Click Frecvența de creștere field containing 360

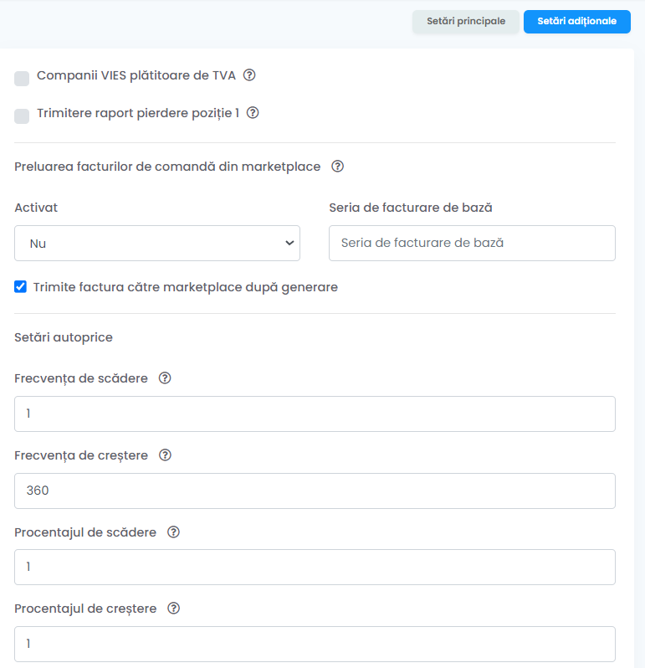point(315,491)
